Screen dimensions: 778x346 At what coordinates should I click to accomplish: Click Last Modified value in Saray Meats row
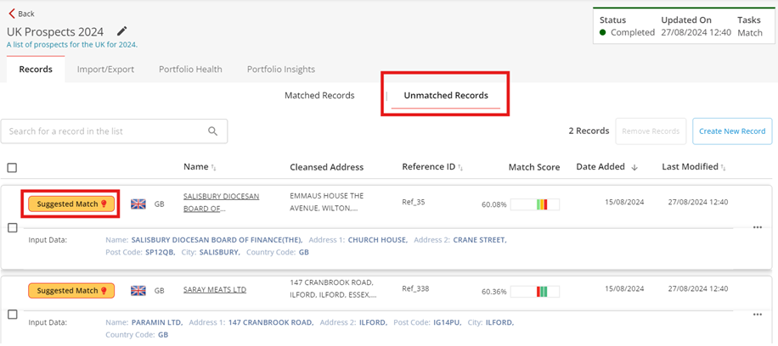coord(698,289)
